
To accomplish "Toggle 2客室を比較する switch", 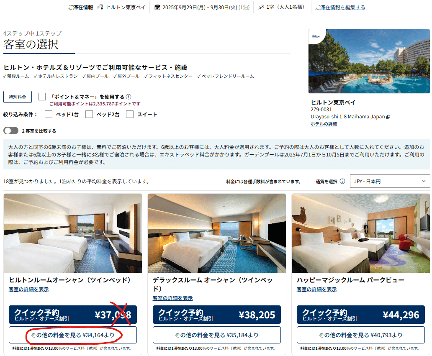I will [x=11, y=131].
